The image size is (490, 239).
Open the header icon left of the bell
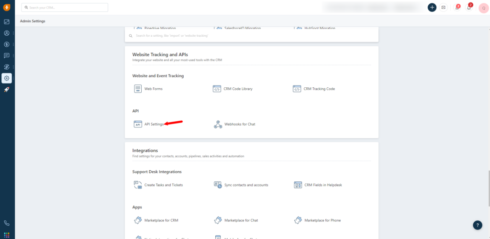pos(457,8)
